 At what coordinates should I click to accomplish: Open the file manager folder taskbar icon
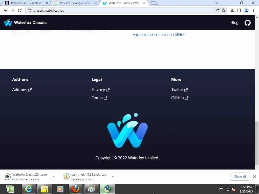(x=45, y=189)
